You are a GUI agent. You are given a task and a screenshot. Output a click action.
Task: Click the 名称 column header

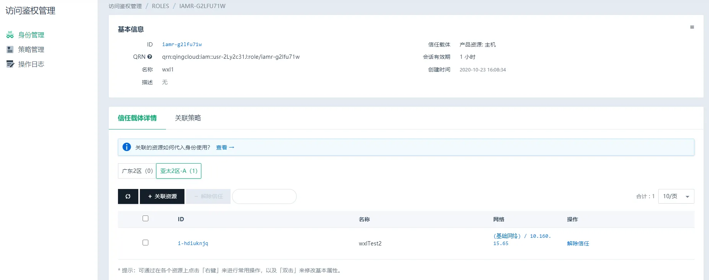coord(364,219)
